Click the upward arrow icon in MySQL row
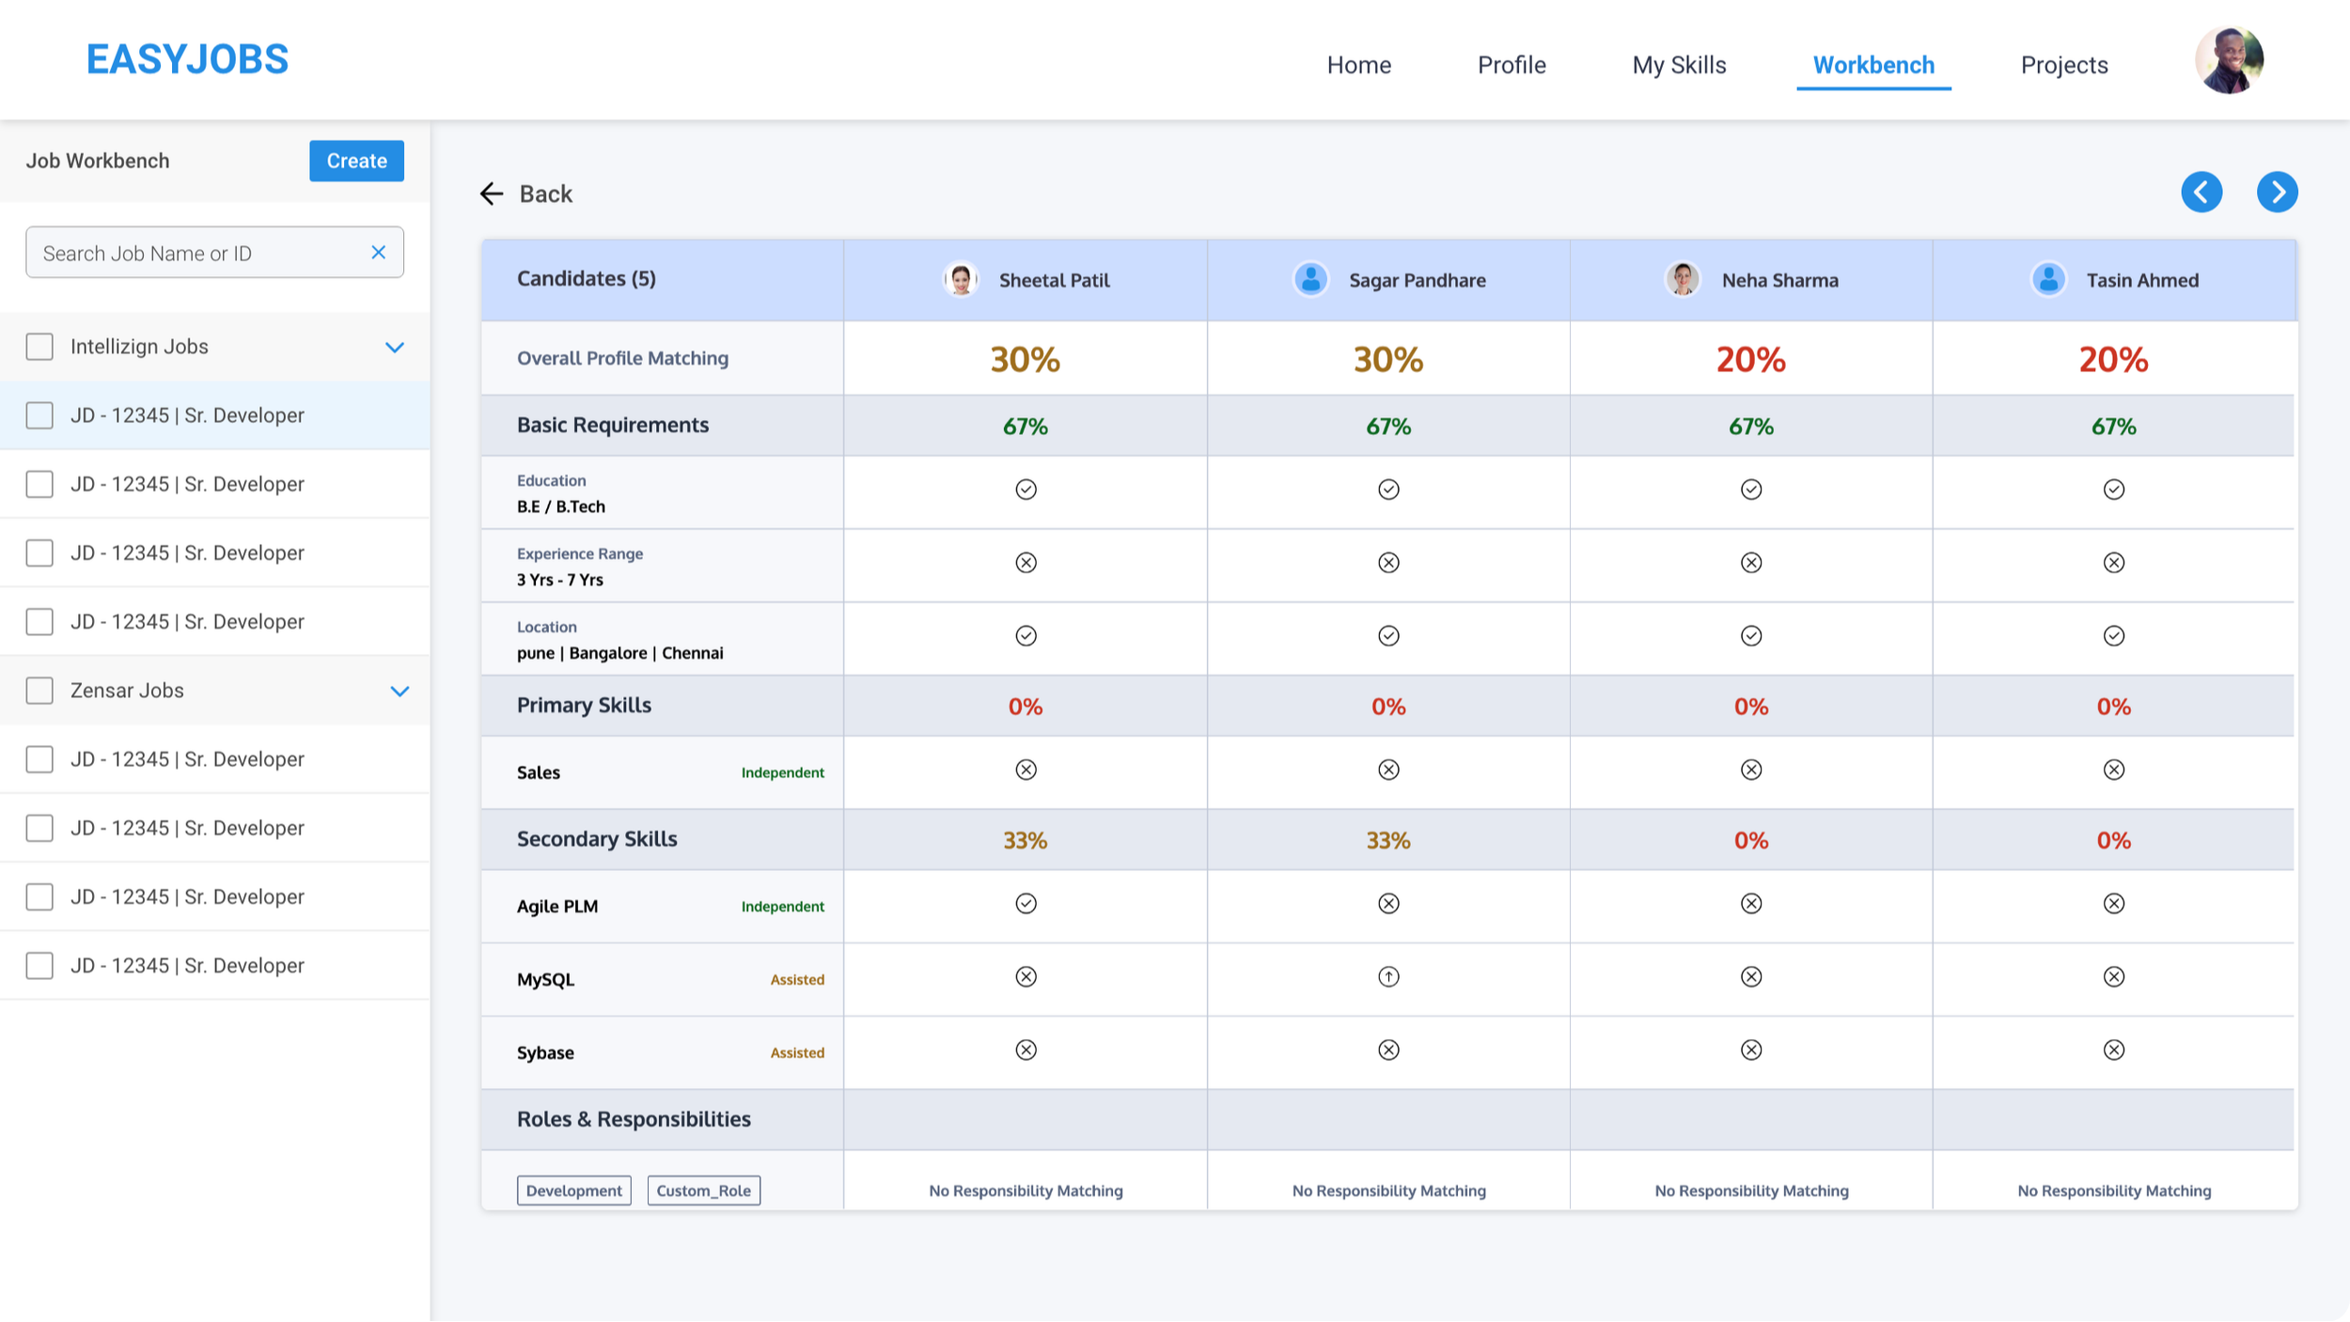The height and width of the screenshot is (1322, 2350). coord(1388,977)
